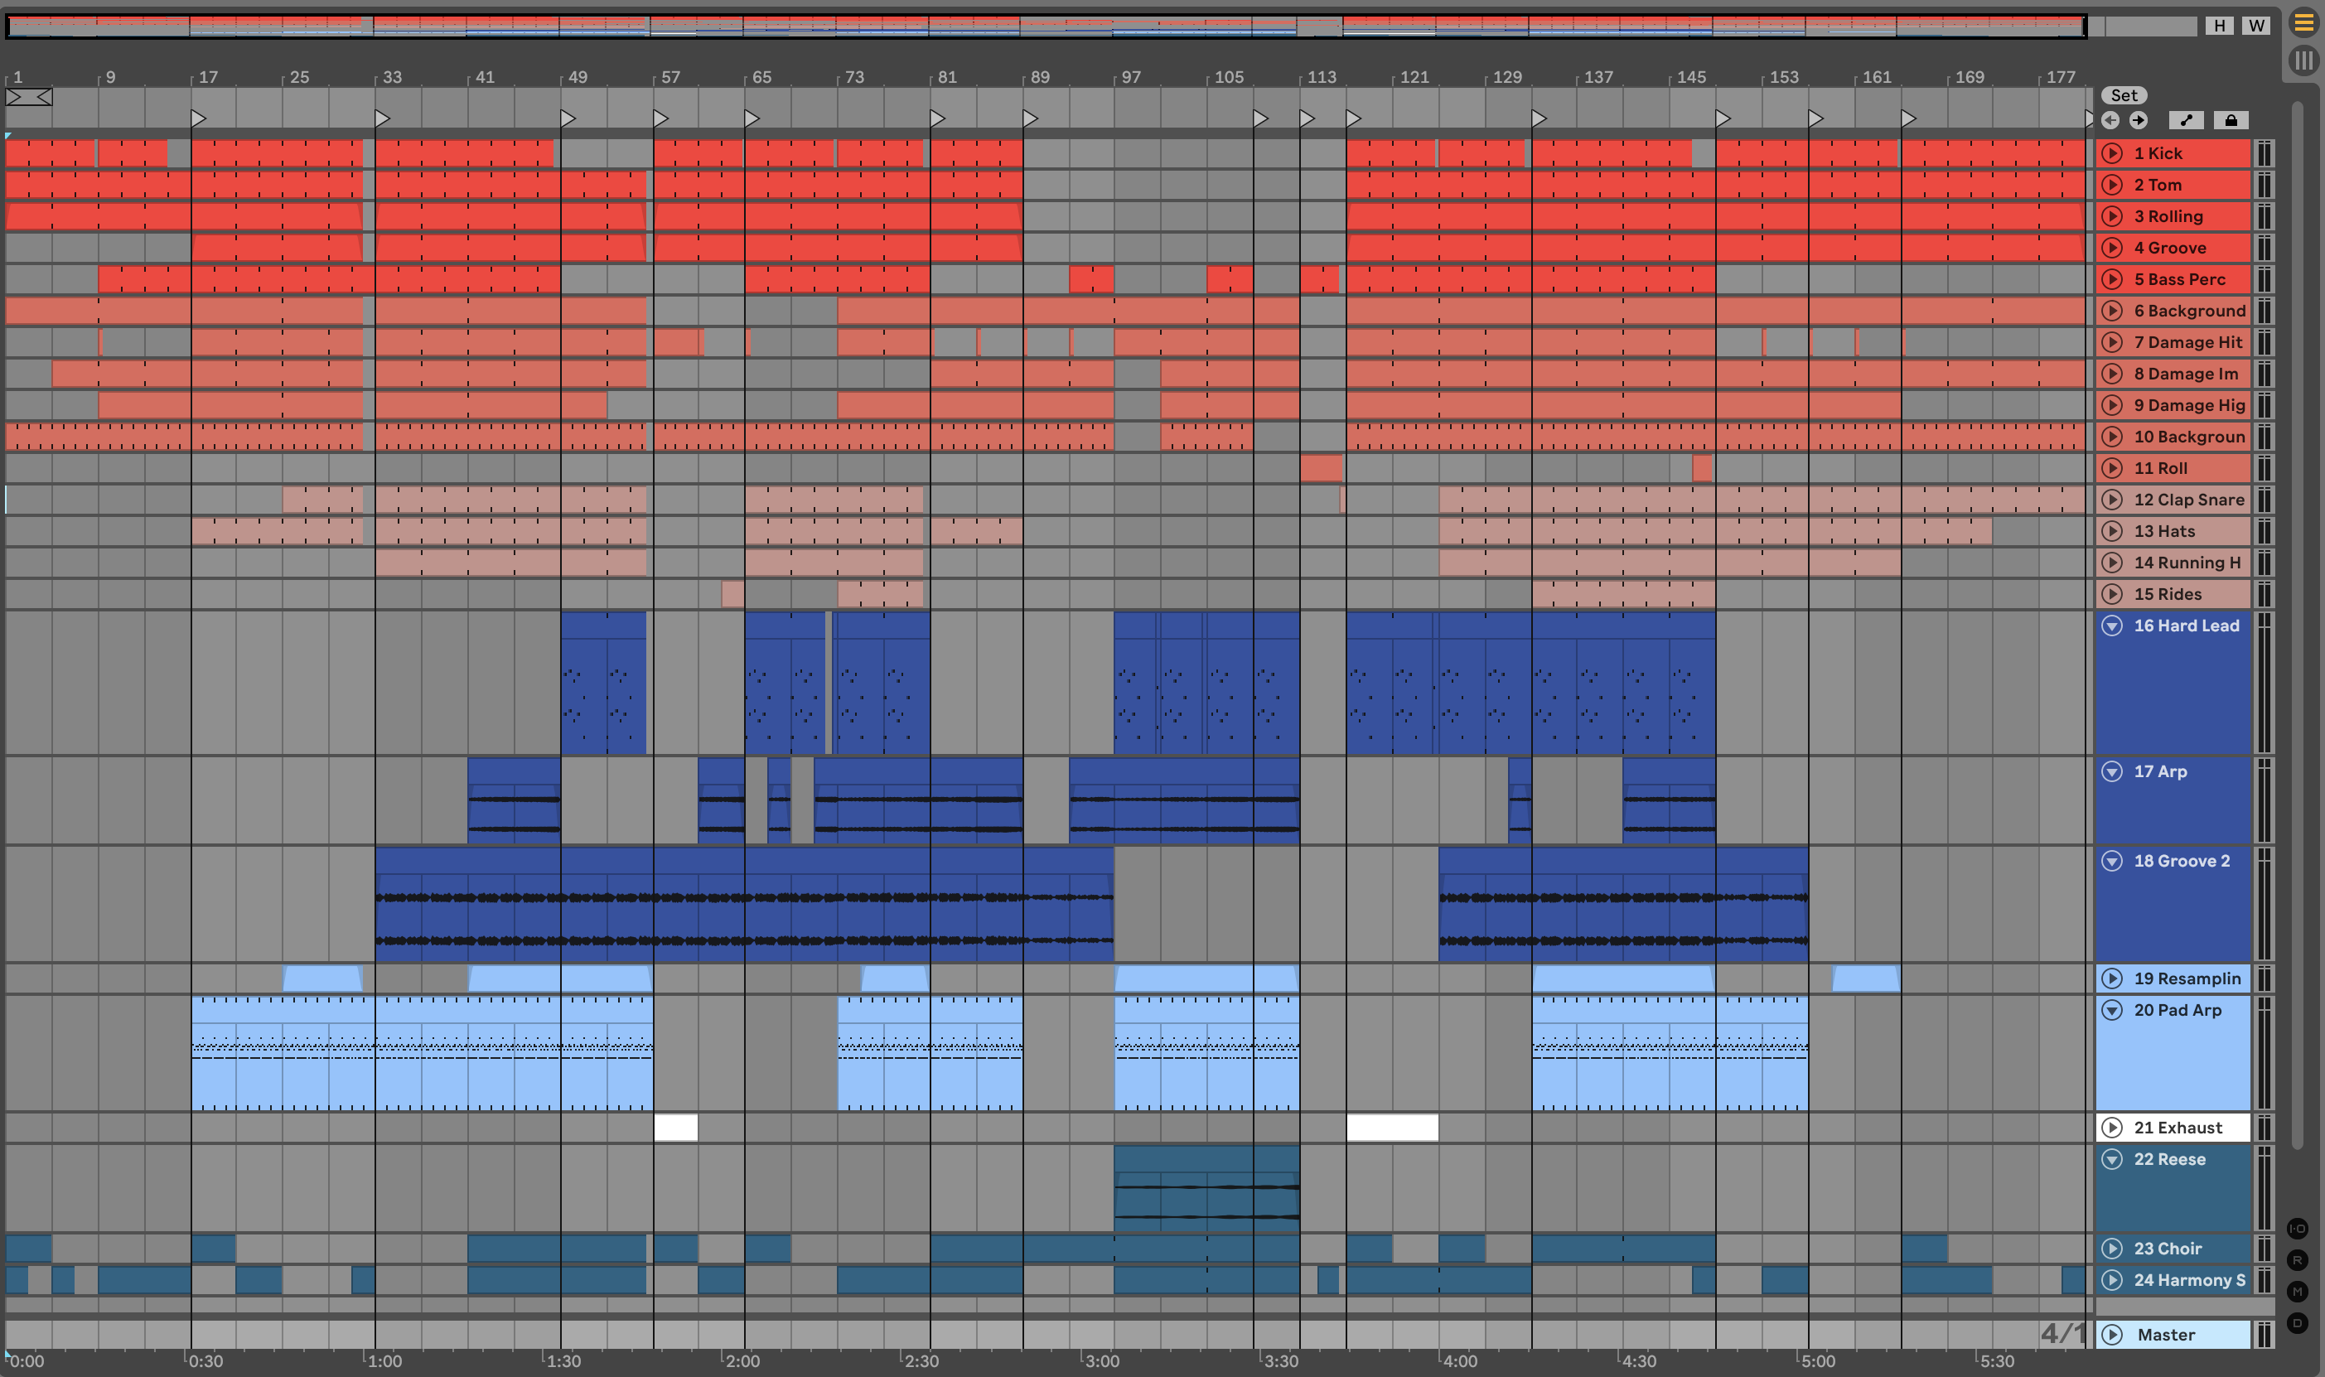Jump to the next locator with the right arrow

click(2139, 119)
